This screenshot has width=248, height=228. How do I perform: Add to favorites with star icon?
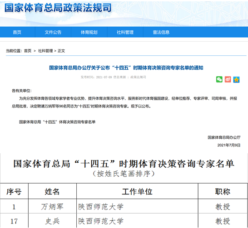(x=236, y=79)
